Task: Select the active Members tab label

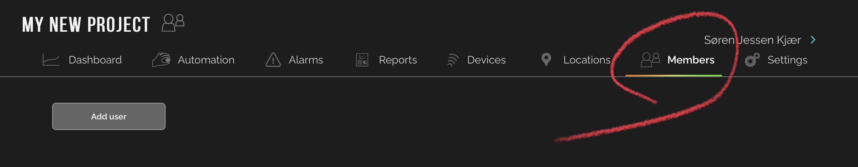Action: click(x=691, y=60)
